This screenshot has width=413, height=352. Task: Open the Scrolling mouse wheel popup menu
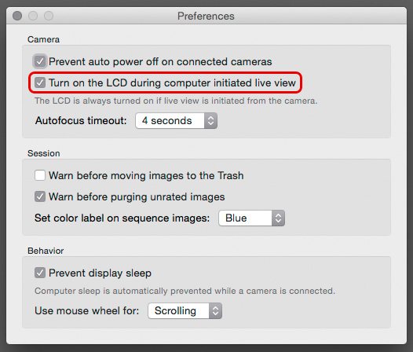[185, 311]
